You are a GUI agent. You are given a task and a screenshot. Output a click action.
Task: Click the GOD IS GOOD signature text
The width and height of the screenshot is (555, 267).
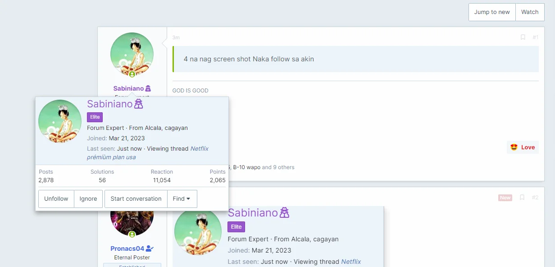(191, 91)
